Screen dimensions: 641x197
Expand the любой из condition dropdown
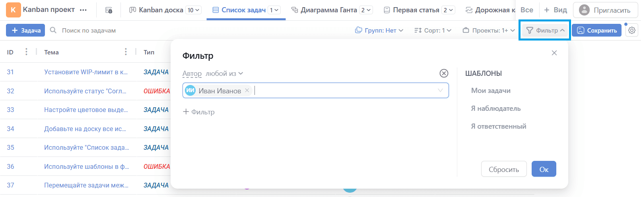click(x=224, y=73)
